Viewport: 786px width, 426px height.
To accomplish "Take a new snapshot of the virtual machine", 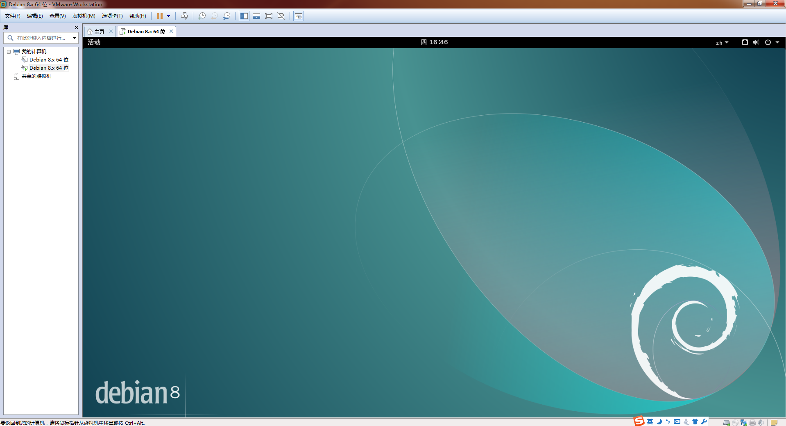I will click(202, 16).
